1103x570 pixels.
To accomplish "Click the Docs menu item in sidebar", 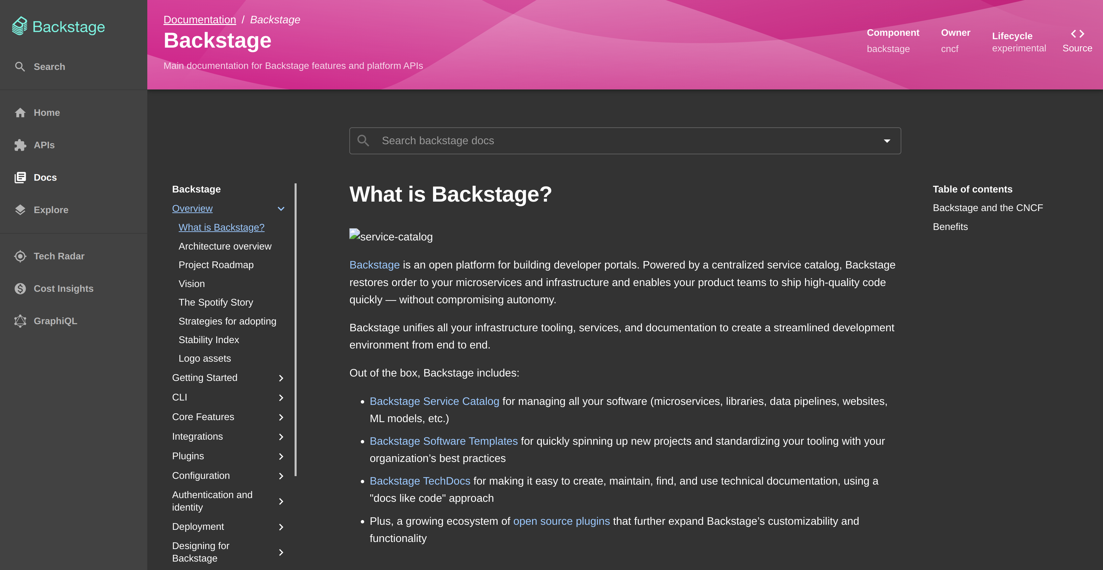I will 45,177.
